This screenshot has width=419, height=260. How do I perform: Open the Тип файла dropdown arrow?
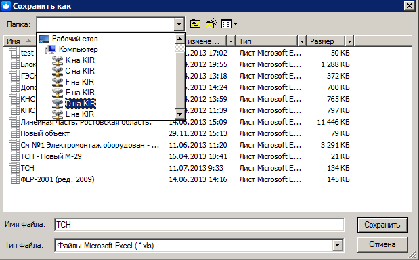(x=337, y=245)
